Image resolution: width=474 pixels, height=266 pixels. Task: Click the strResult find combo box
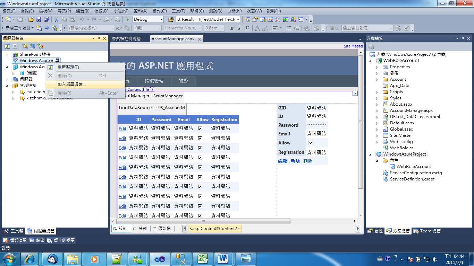(208, 19)
